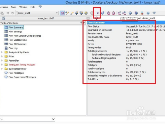This screenshot has height=124, width=165.
Task: Click the feedback speech-bubble icon at toolbar end
Action: 154,13
